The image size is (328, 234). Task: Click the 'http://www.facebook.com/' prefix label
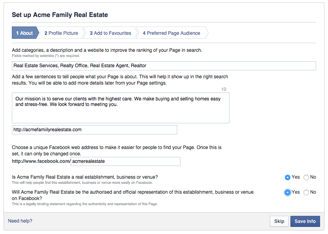pyautogui.click(x=41, y=161)
